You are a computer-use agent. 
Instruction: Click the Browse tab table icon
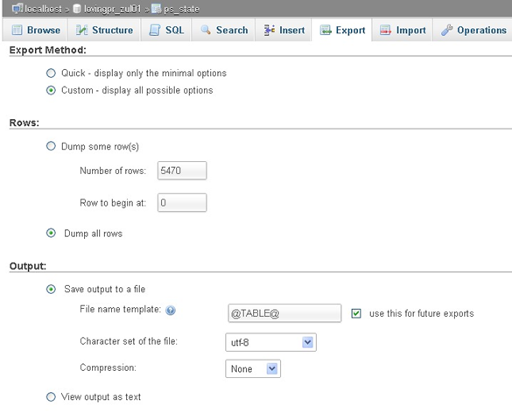17,30
